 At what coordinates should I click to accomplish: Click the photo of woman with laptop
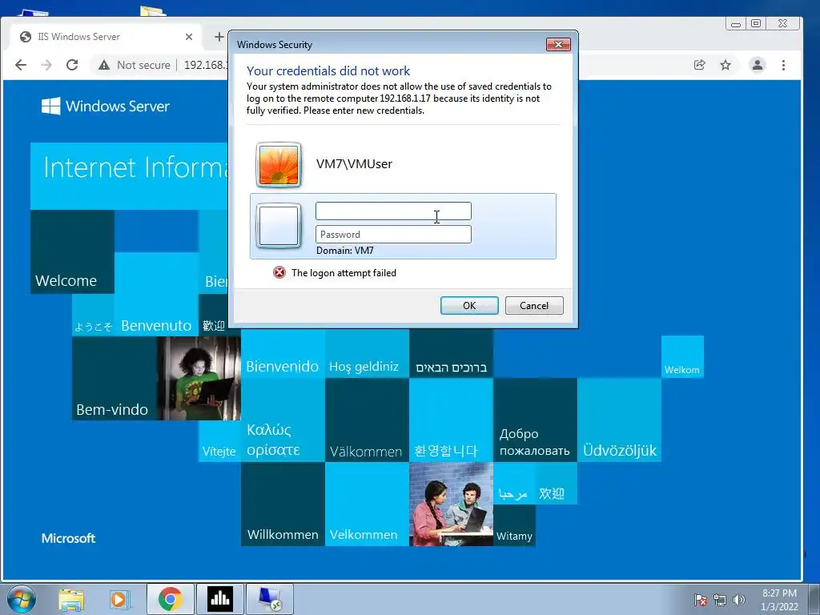pos(199,378)
